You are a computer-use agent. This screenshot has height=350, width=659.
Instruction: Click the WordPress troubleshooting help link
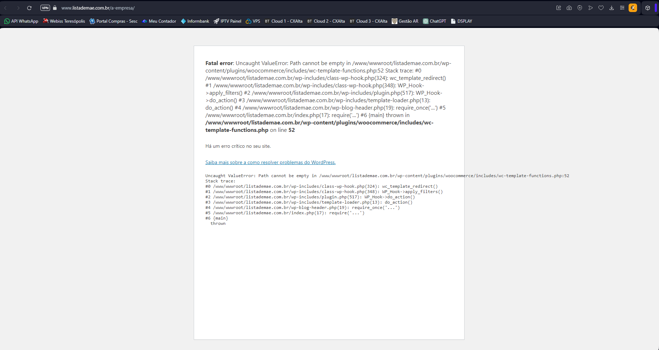click(x=270, y=163)
